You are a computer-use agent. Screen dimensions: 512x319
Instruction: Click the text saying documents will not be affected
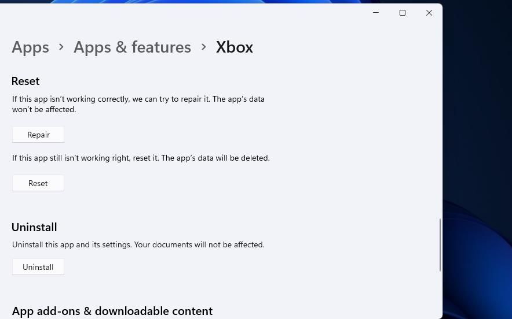[138, 244]
